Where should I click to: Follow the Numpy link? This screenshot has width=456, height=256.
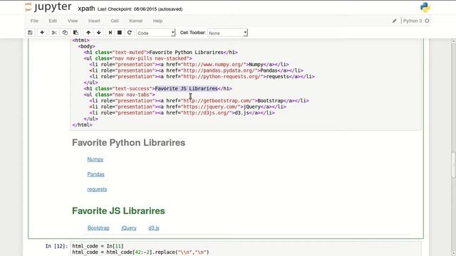(95, 159)
